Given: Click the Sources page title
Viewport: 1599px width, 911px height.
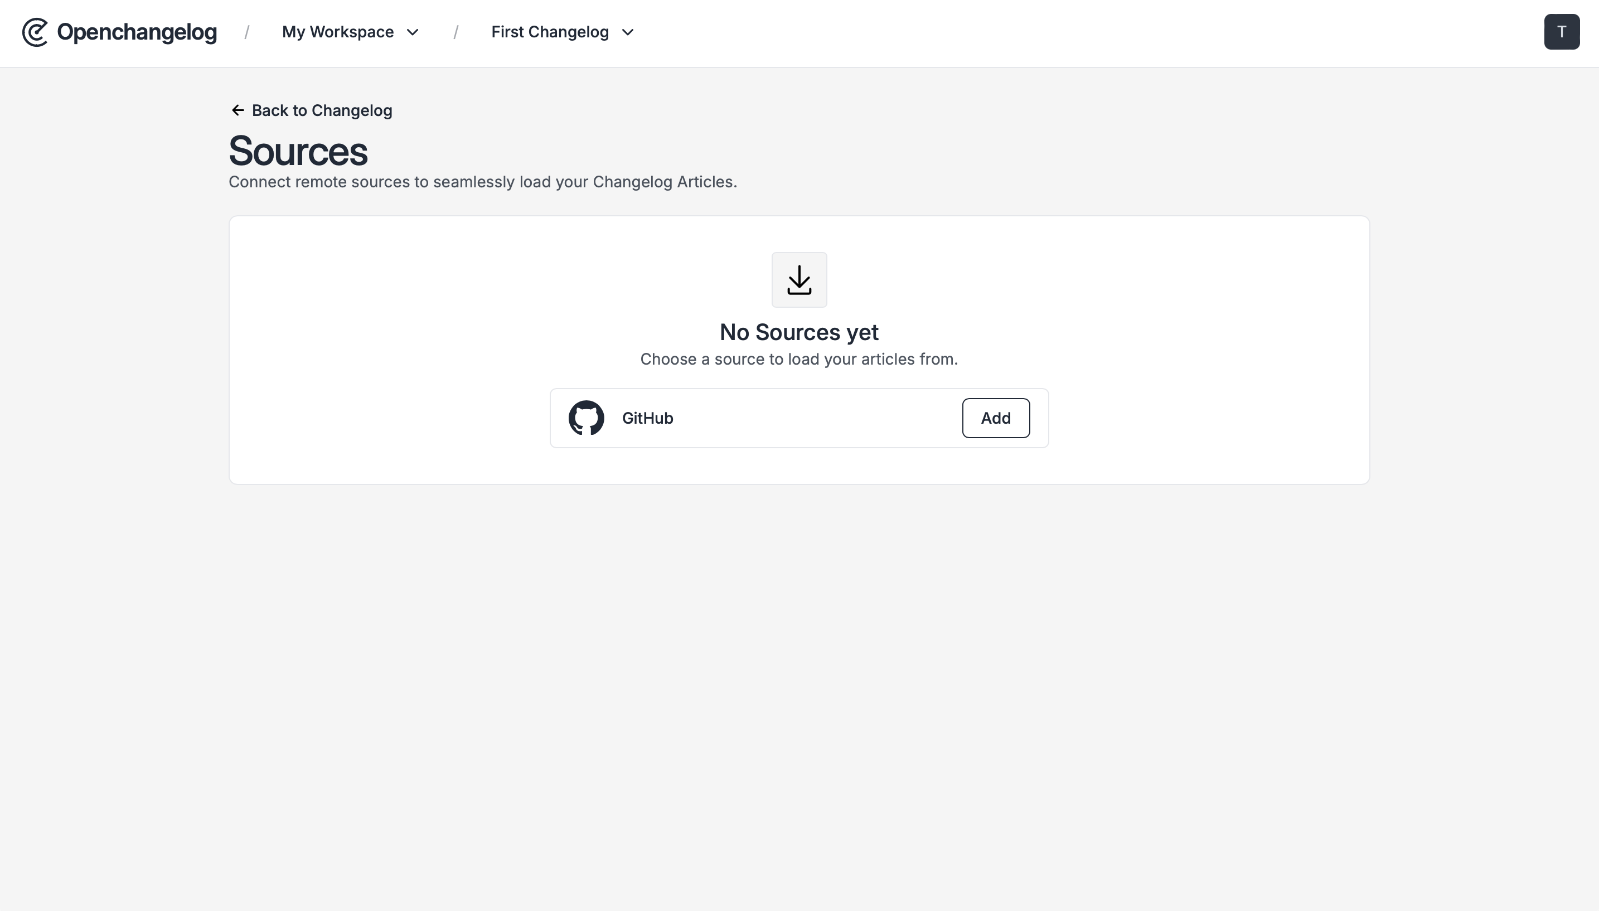Looking at the screenshot, I should 298,150.
